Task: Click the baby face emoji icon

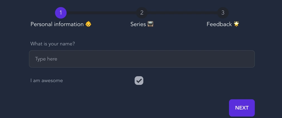Action: pyautogui.click(x=88, y=24)
